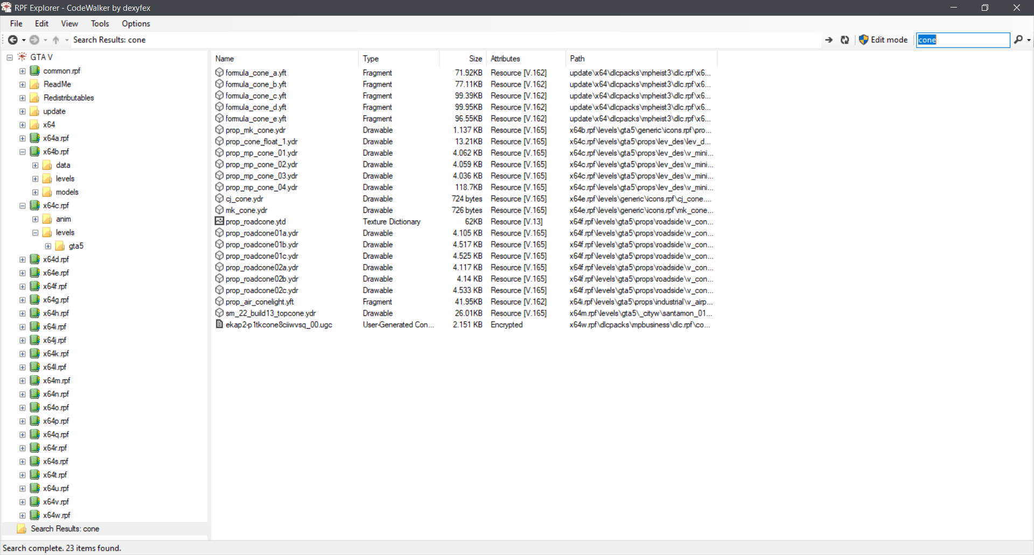Select the ekap2-p1tkcone8ciiwvsq_00.ugc document icon
1034x555 pixels.
(x=219, y=324)
